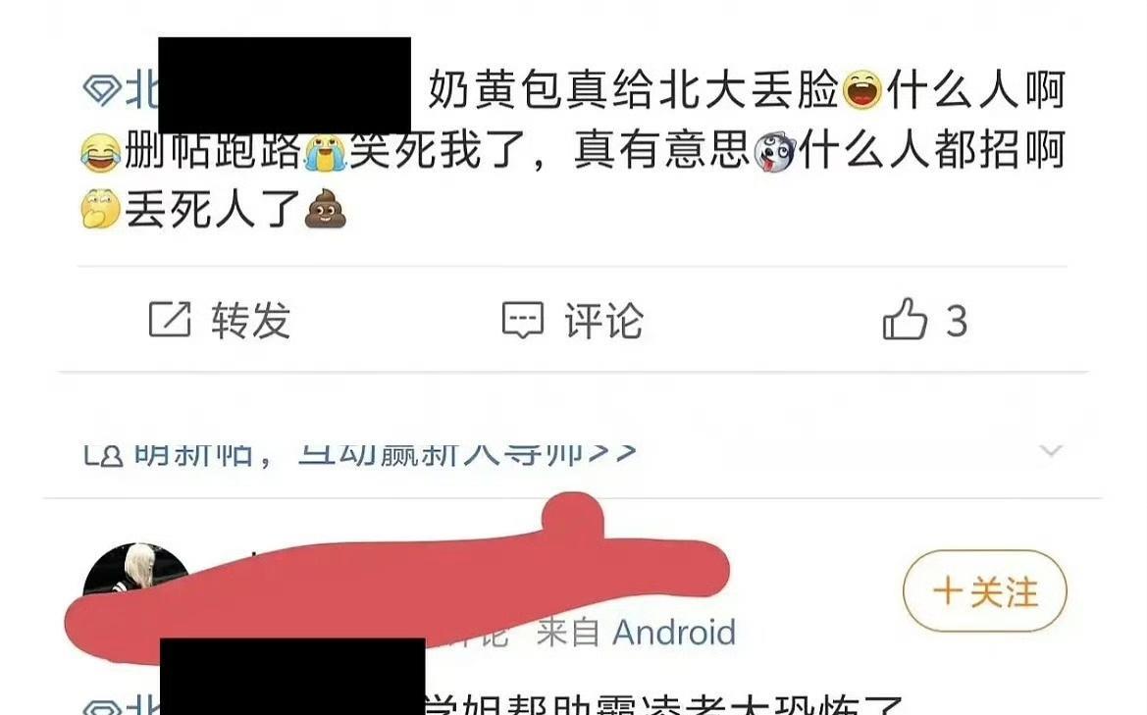Tap the like count number 3
Screen dimensions: 1147x715
point(957,320)
